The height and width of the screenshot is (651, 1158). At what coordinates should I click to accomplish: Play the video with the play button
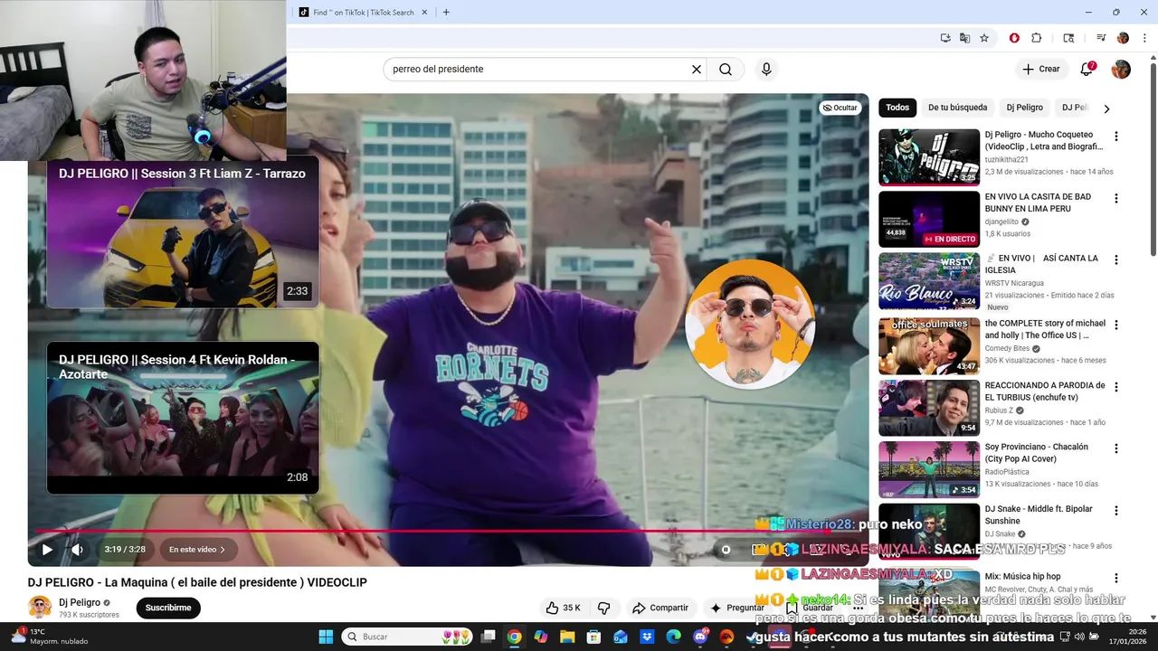point(47,549)
